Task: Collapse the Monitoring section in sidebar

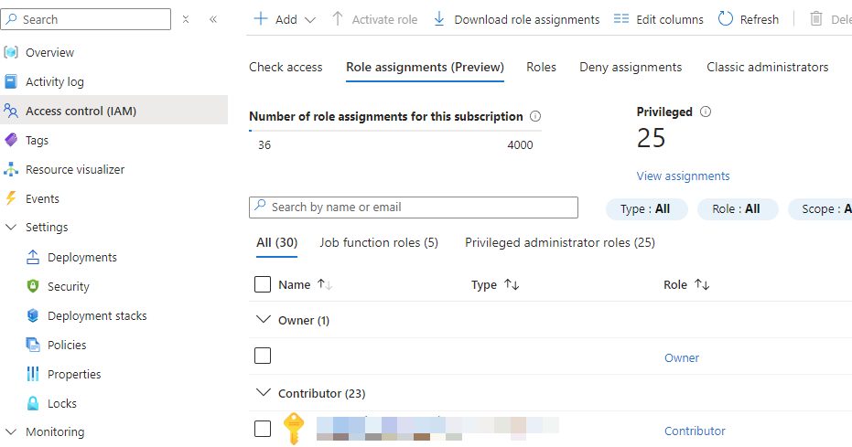Action: [x=11, y=431]
